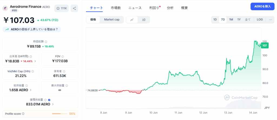
Task: Expand 833.01M AERO circulating supply chevron
Action: [53, 104]
